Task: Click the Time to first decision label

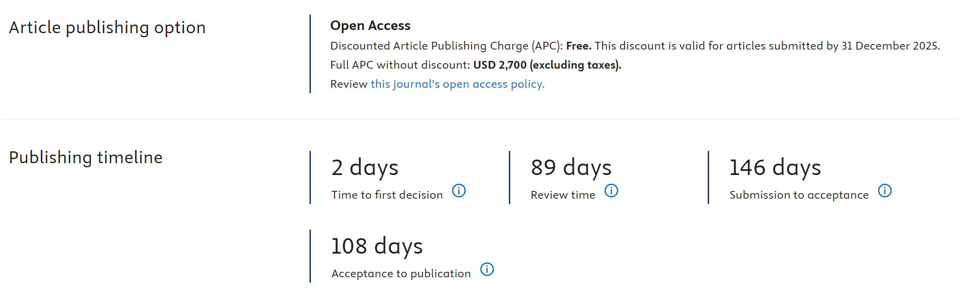Action: coord(387,195)
